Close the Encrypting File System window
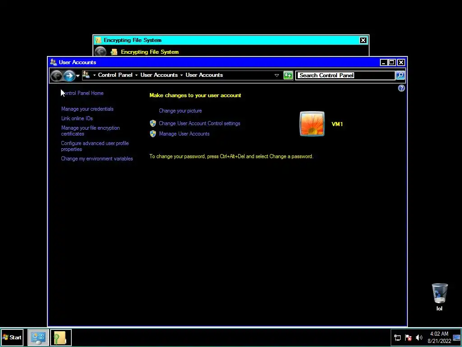Screen dimensions: 462x347 tap(363, 40)
